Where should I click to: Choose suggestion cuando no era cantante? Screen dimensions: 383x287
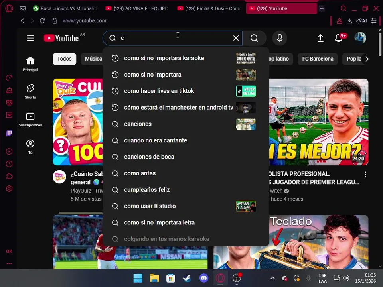(186, 140)
